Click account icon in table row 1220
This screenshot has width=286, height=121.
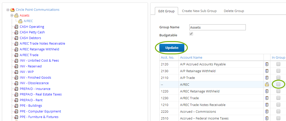pyautogui.click(x=267, y=91)
